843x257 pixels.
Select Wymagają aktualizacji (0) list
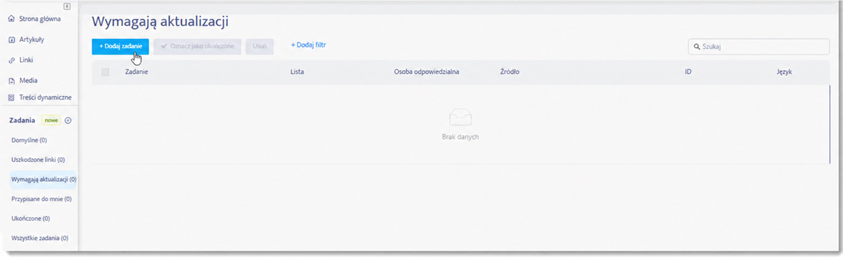click(x=43, y=180)
